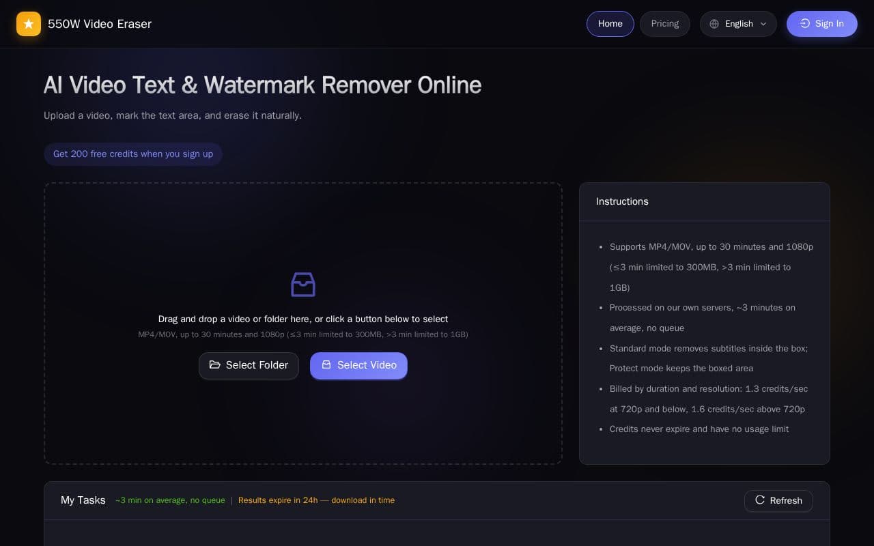The image size is (874, 546).
Task: Click the inbox upload icon in drop zone
Action: [x=303, y=285]
